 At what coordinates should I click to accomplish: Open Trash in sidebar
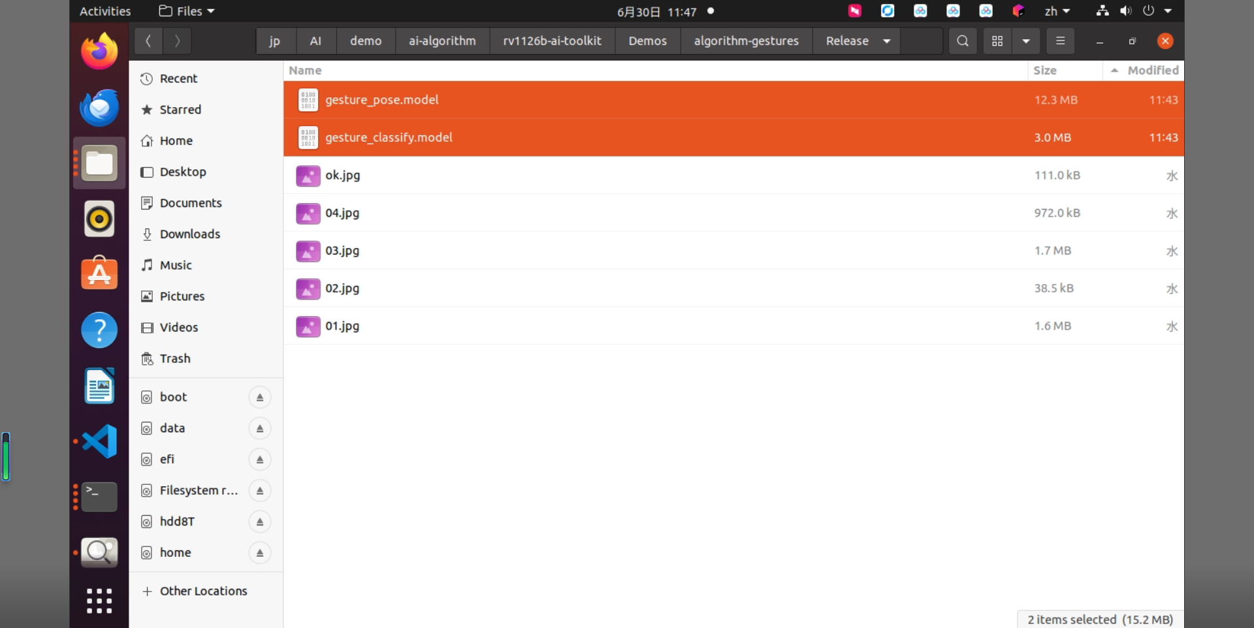(x=206, y=359)
